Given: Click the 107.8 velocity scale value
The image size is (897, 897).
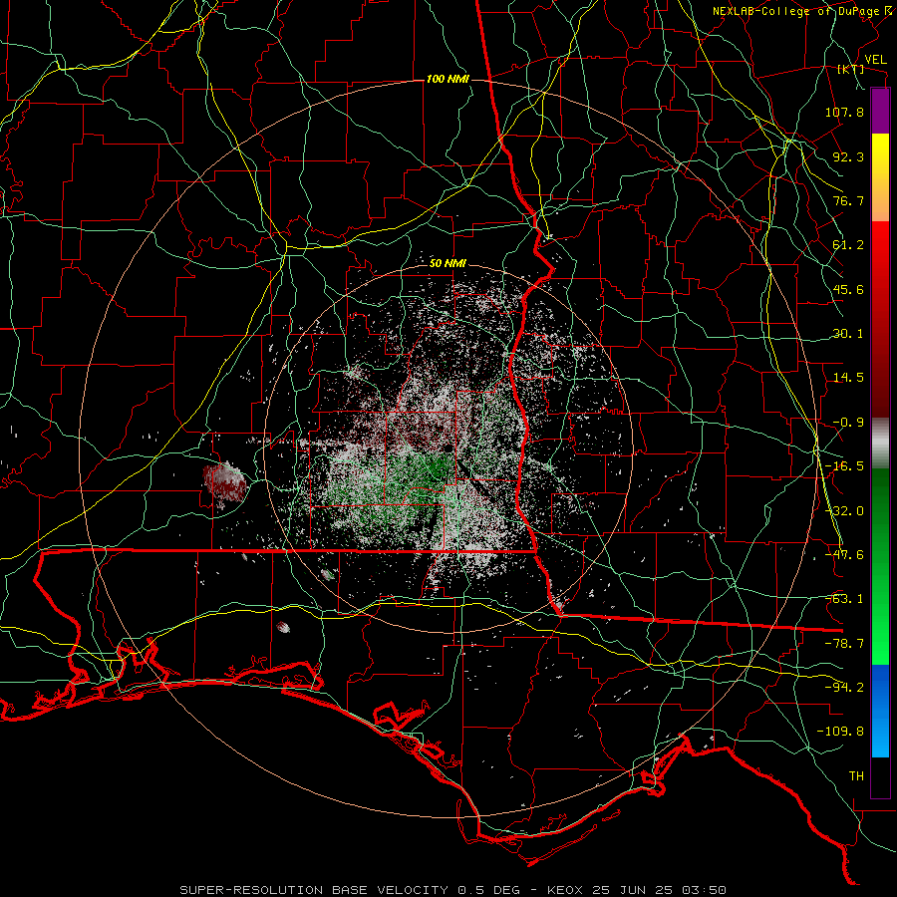Looking at the screenshot, I should coord(844,112).
